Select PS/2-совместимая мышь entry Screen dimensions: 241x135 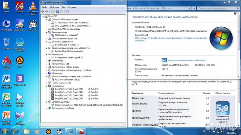click(67, 80)
